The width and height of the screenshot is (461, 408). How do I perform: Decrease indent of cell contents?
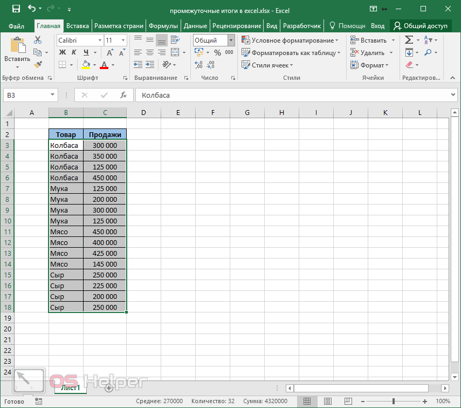coord(138,64)
